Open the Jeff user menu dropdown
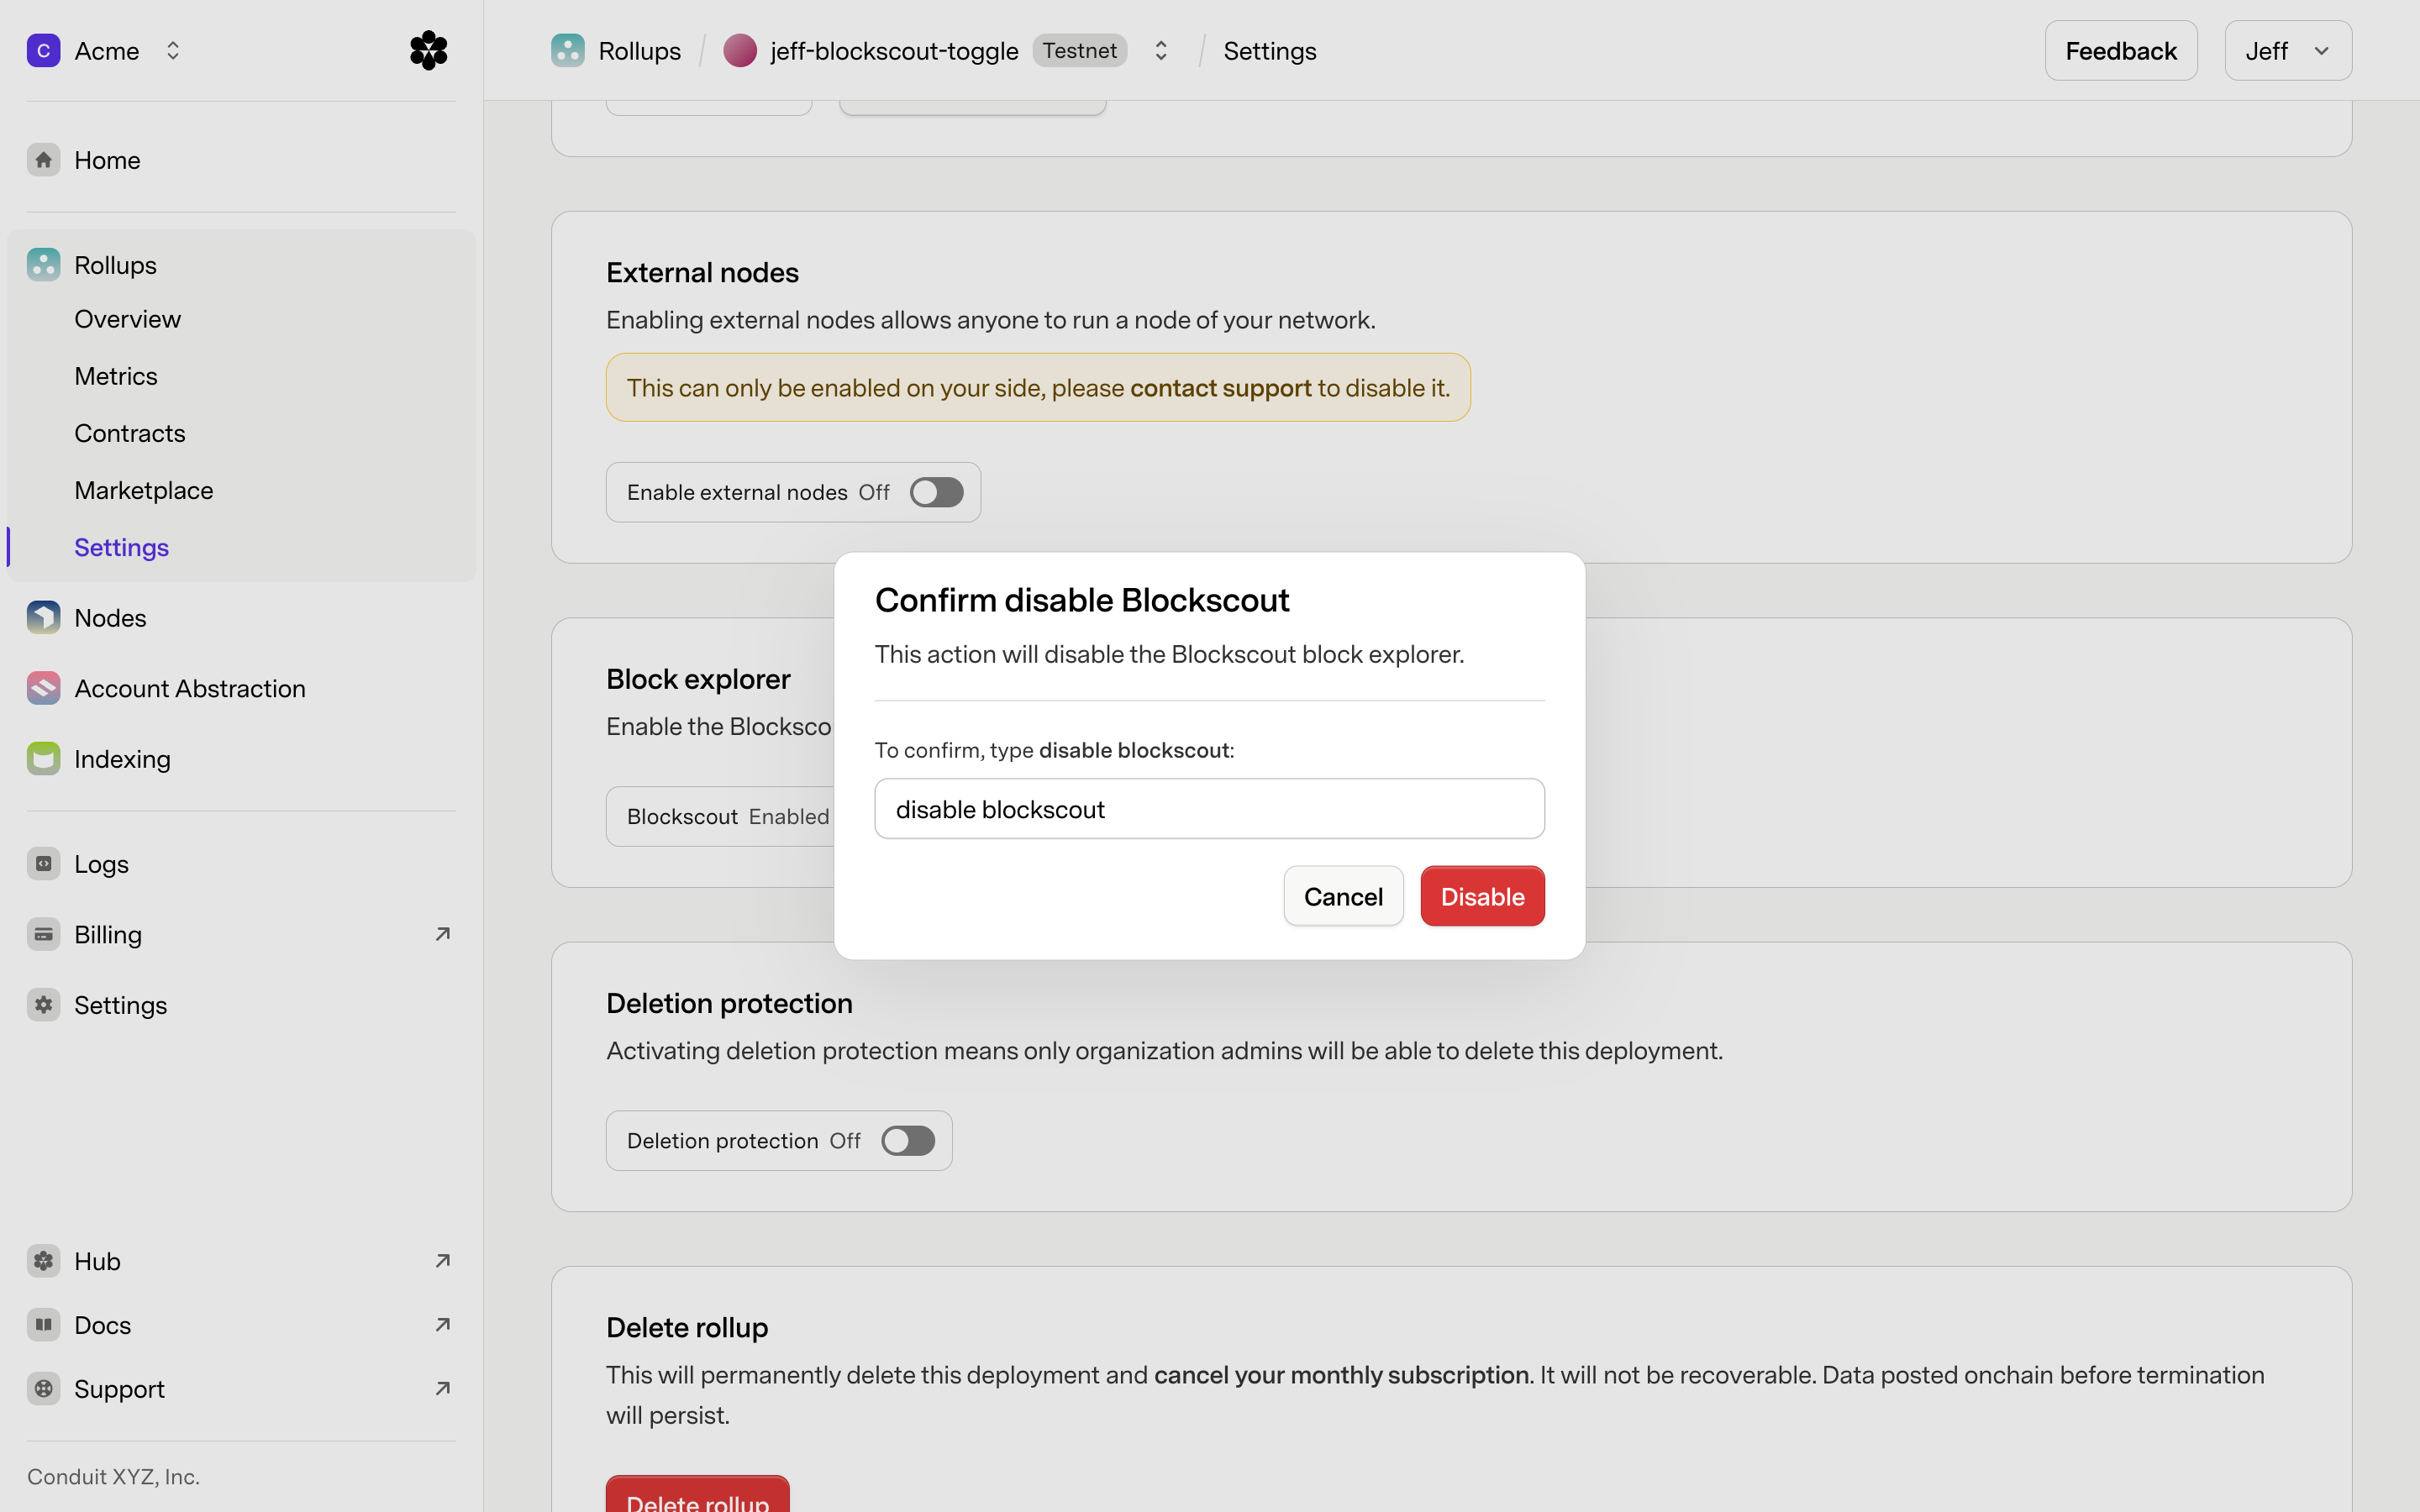 tap(2287, 50)
